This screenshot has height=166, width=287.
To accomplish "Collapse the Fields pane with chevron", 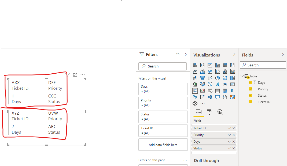I will (283, 54).
